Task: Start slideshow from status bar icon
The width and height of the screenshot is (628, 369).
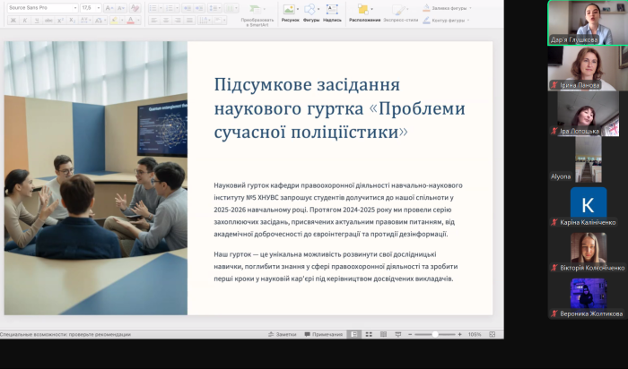Action: tap(397, 334)
